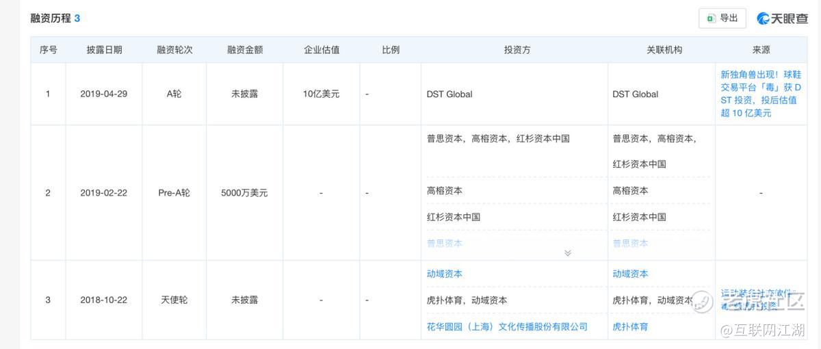Viewport: 821px width, 349px height.
Task: Click the 天眼查 logo
Action: pos(782,18)
